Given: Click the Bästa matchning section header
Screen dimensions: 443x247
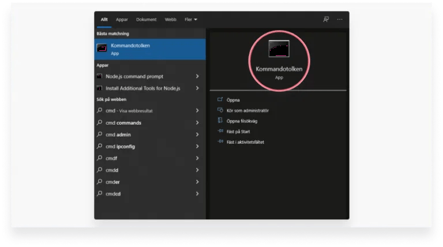Looking at the screenshot, I should pos(112,33).
